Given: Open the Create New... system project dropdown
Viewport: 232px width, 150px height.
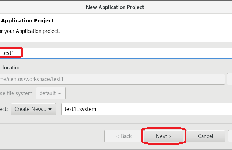Looking at the screenshot, I should click(33, 109).
